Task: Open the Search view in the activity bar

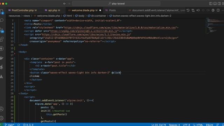Action: pyautogui.click(x=2, y=20)
